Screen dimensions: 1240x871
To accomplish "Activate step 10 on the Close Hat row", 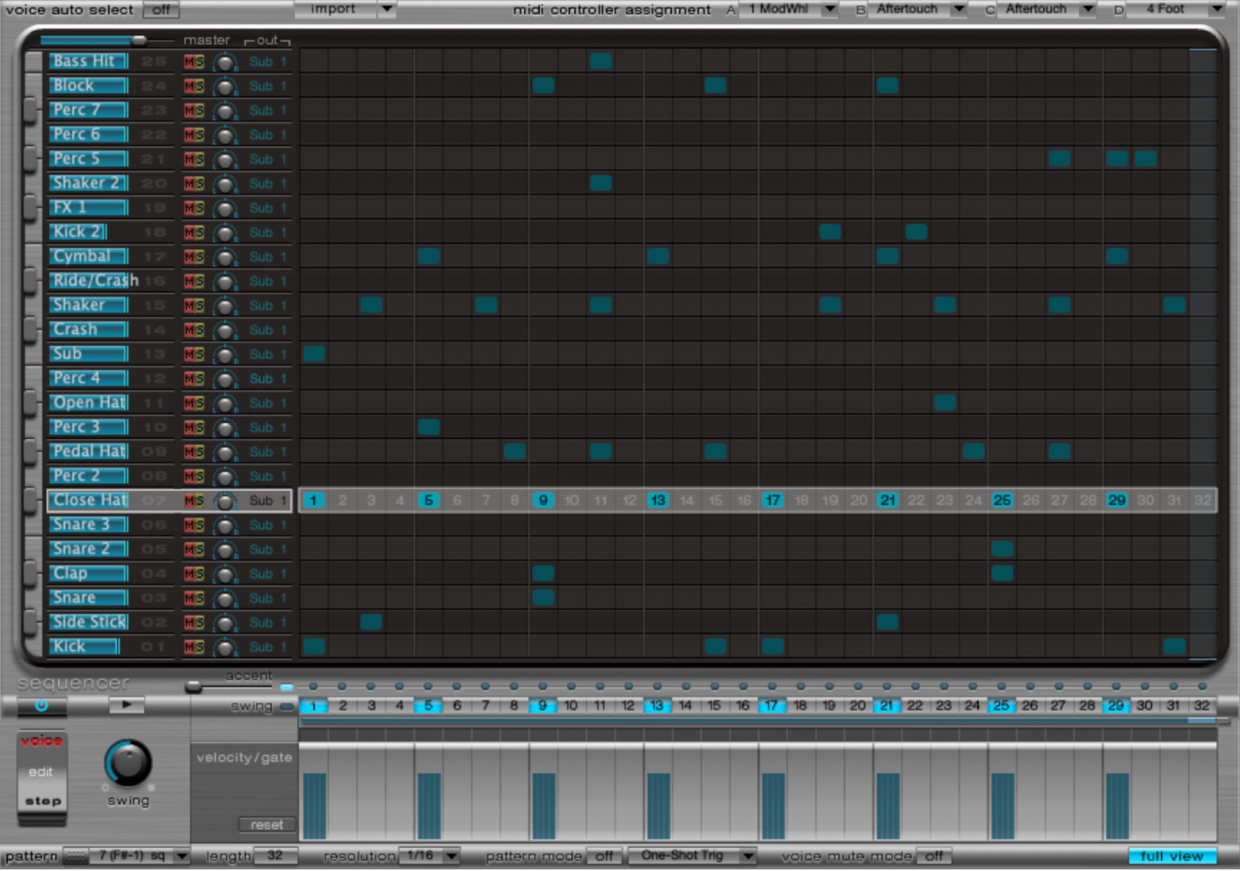I will click(572, 501).
